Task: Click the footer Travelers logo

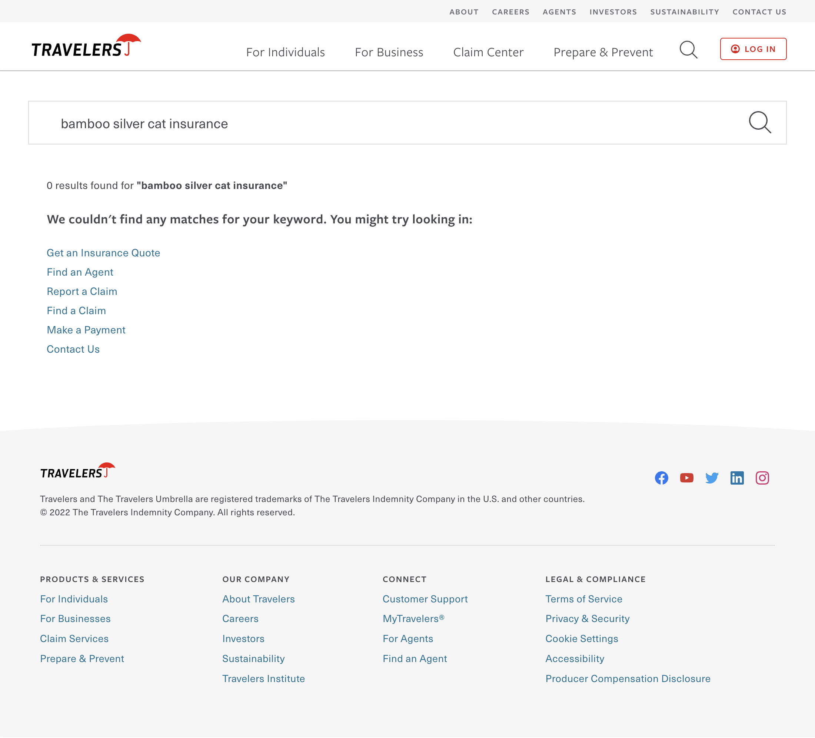Action: point(77,471)
